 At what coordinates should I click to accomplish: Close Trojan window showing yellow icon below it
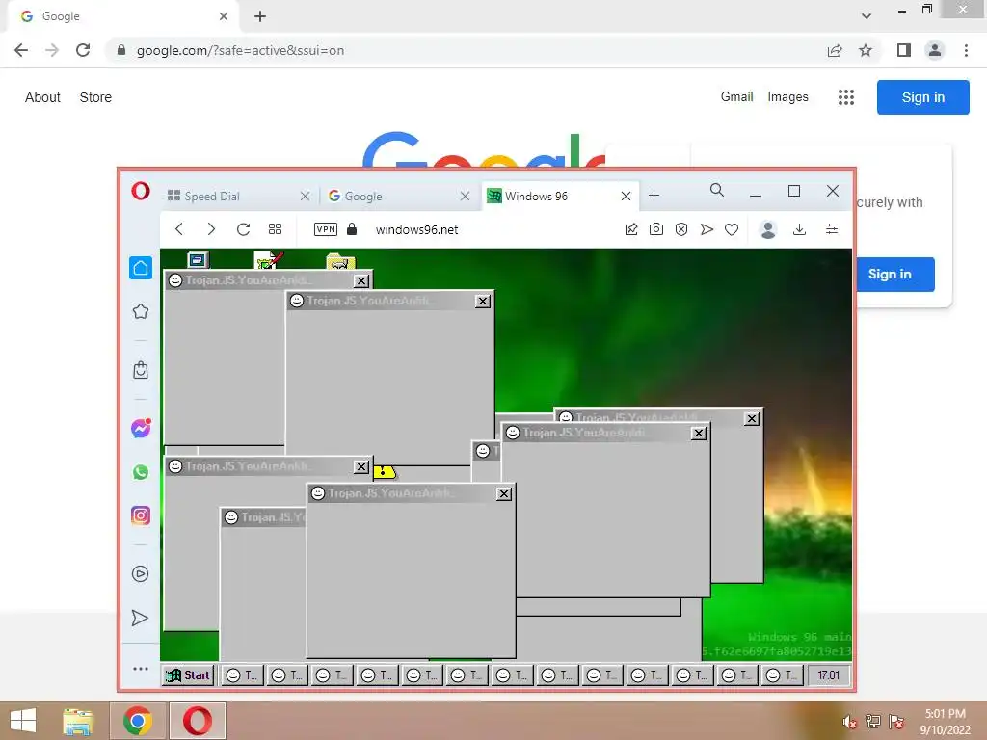point(483,302)
